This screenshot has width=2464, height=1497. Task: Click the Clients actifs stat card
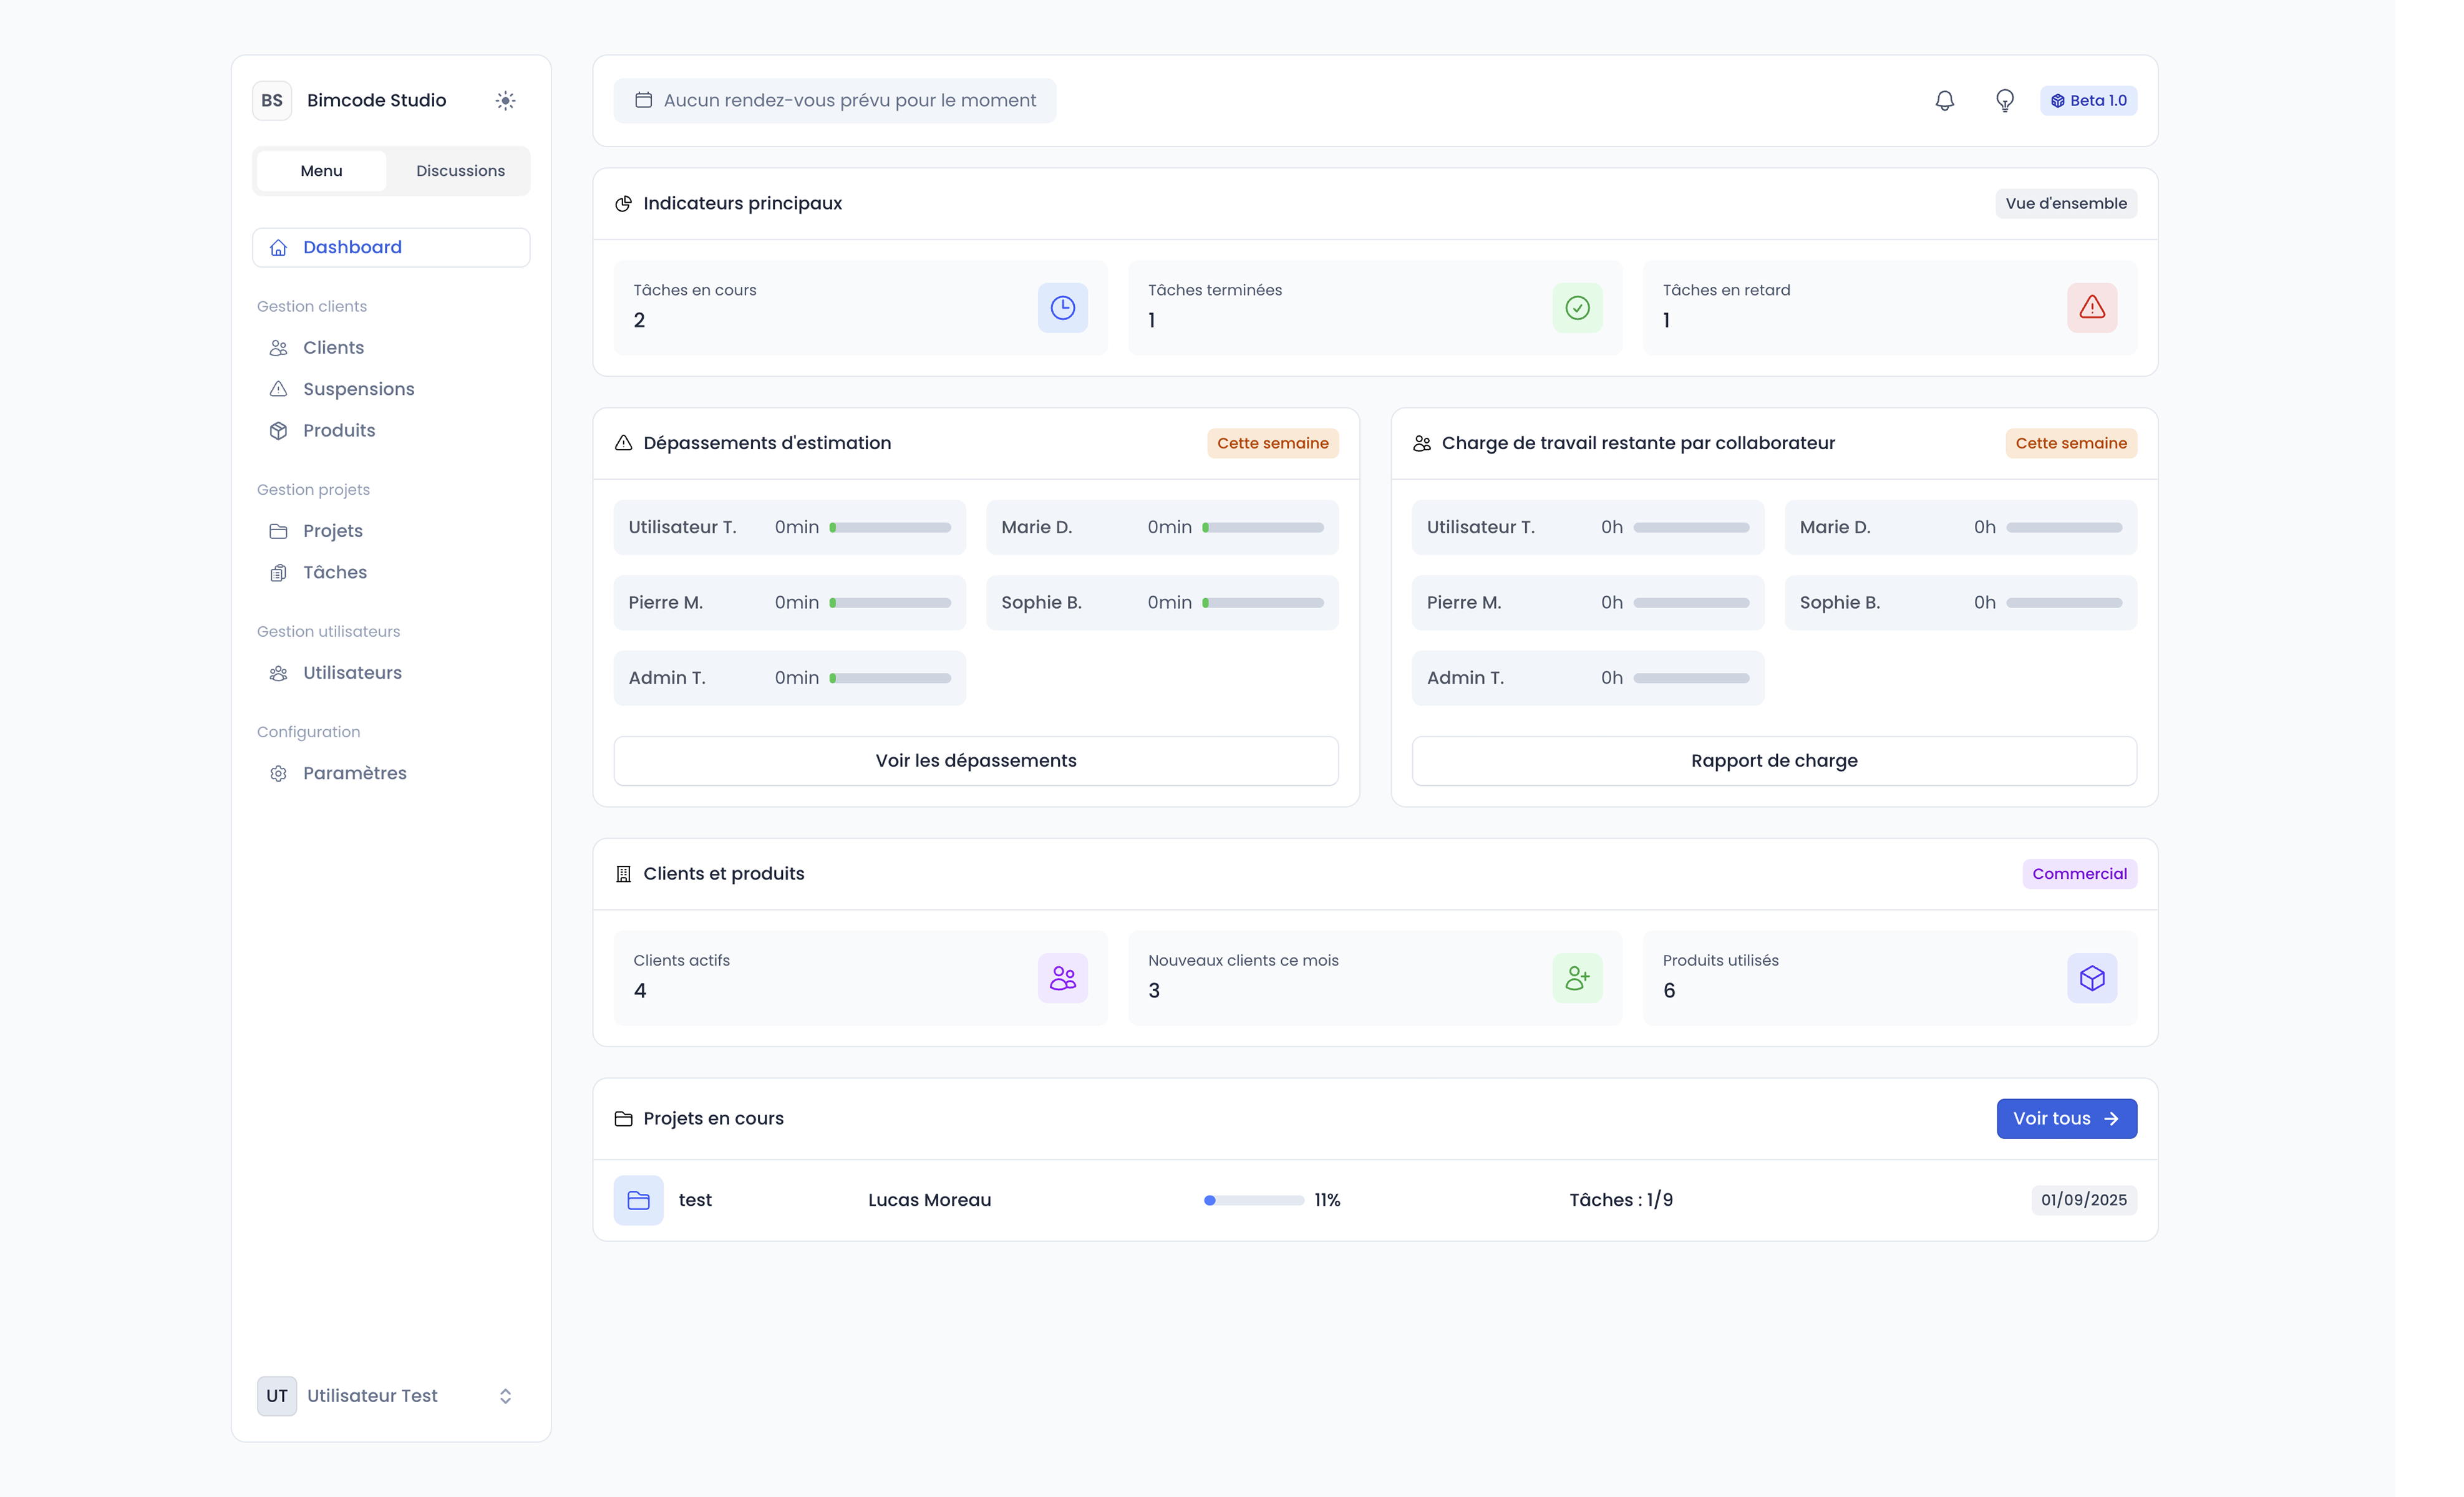(860, 978)
